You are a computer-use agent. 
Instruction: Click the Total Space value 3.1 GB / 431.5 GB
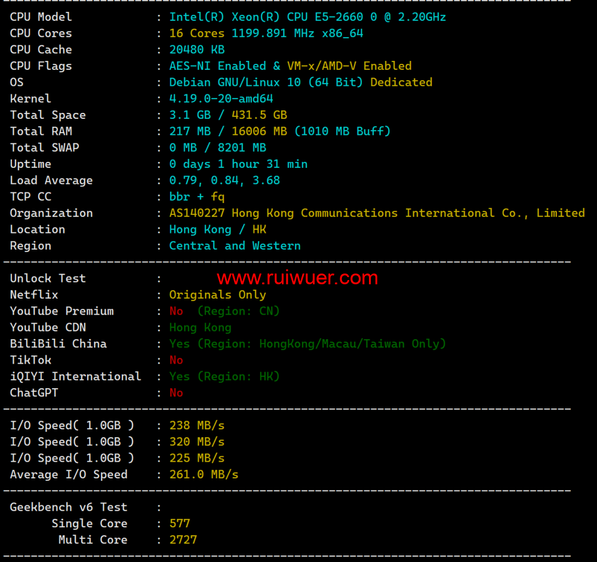coord(227,115)
